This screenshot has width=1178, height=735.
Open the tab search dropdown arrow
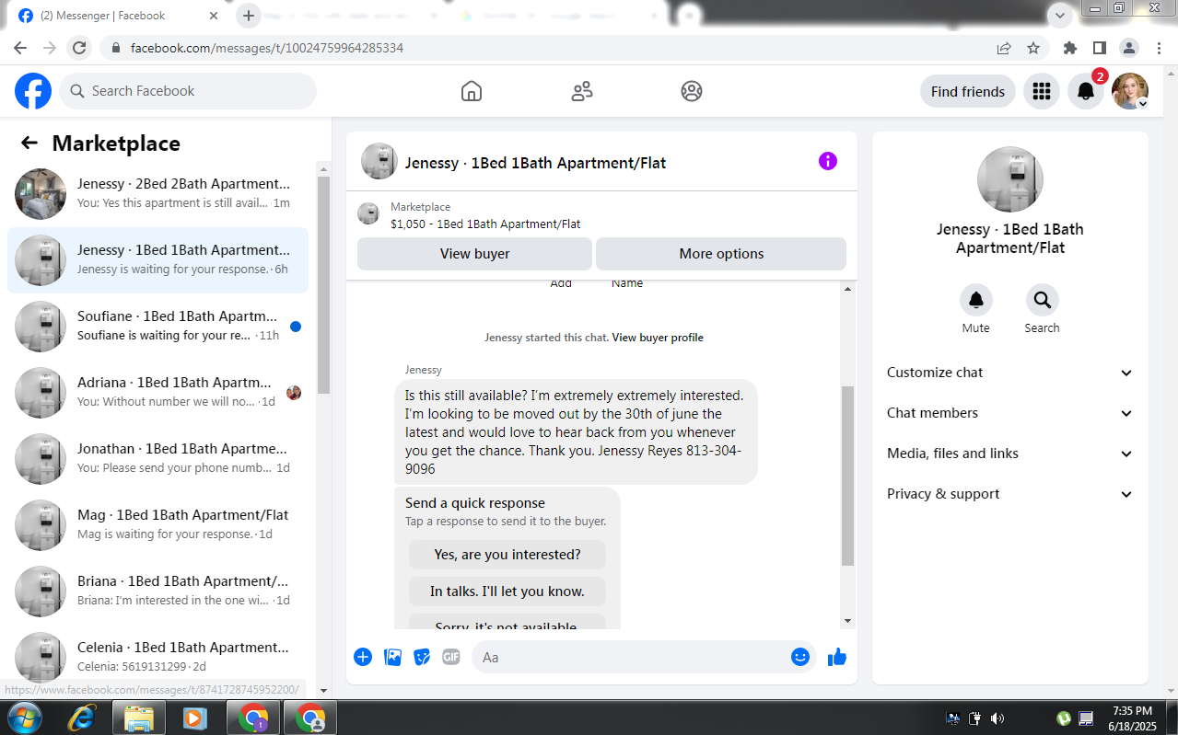(x=1060, y=16)
